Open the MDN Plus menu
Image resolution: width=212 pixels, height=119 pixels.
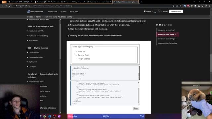(x=74, y=12)
